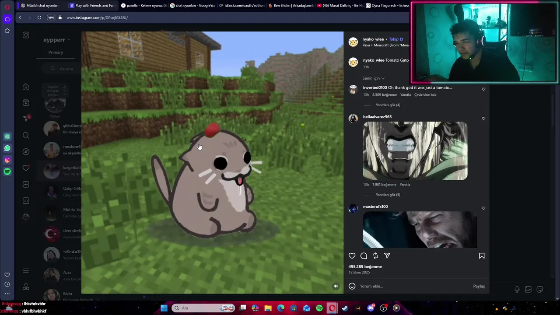This screenshot has height=315, width=560.
Task: Open Instagram direct messages icon with badge
Action: tap(26, 119)
